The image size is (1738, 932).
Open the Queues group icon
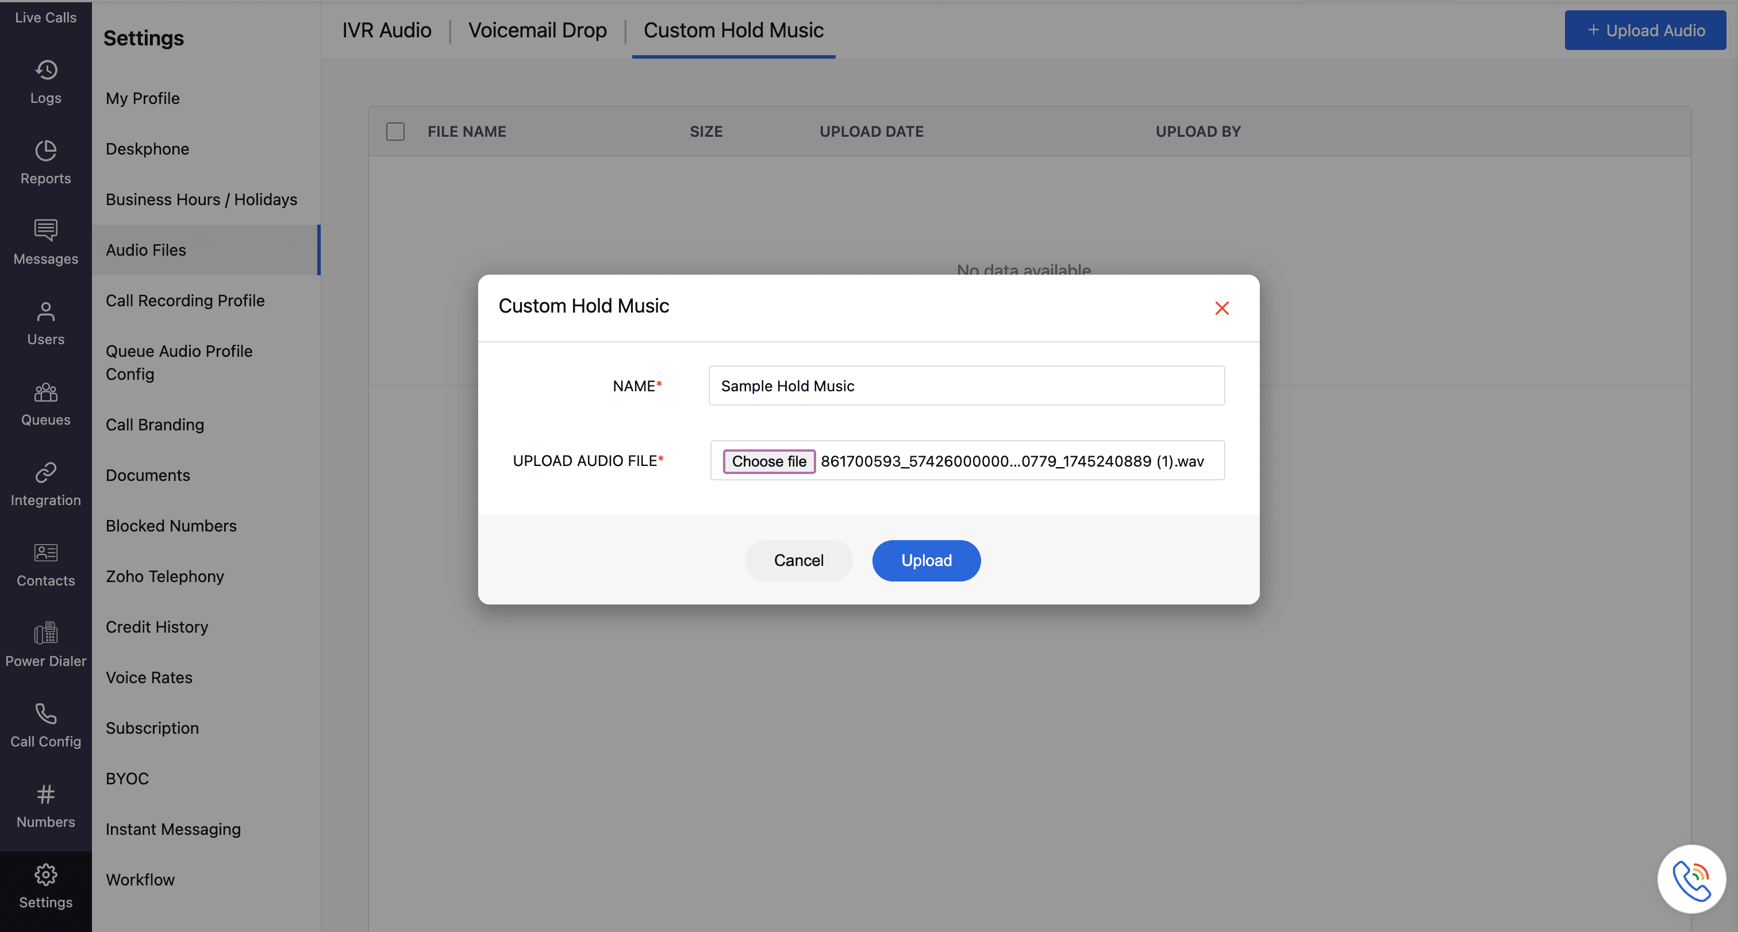pyautogui.click(x=46, y=392)
